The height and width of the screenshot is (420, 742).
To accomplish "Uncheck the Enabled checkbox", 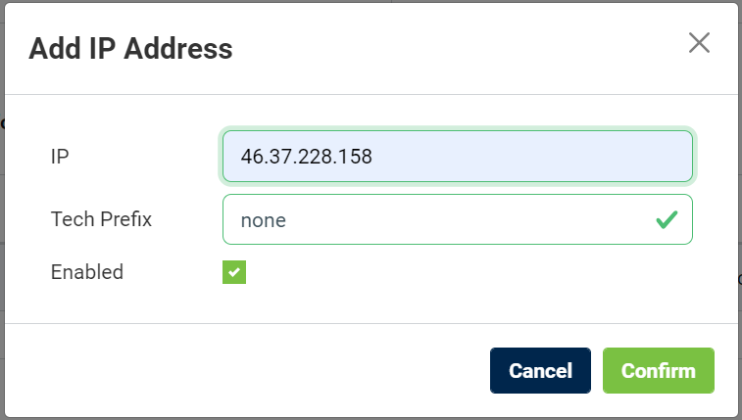I will click(x=234, y=272).
